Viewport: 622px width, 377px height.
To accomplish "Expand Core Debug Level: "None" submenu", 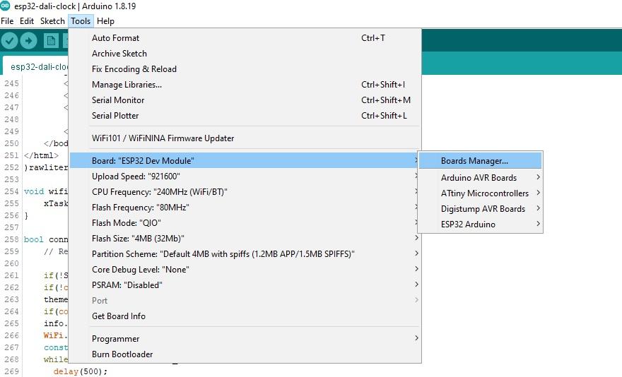I will tap(244, 269).
